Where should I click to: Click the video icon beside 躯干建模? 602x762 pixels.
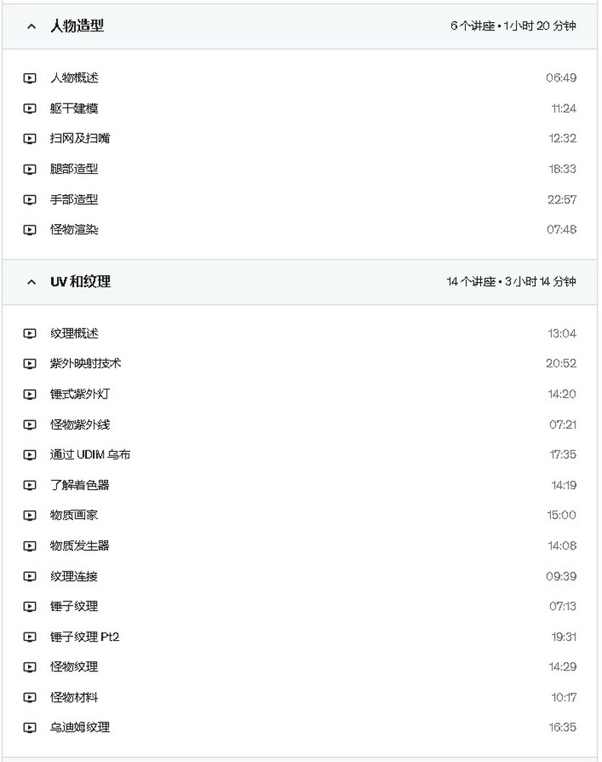click(30, 108)
